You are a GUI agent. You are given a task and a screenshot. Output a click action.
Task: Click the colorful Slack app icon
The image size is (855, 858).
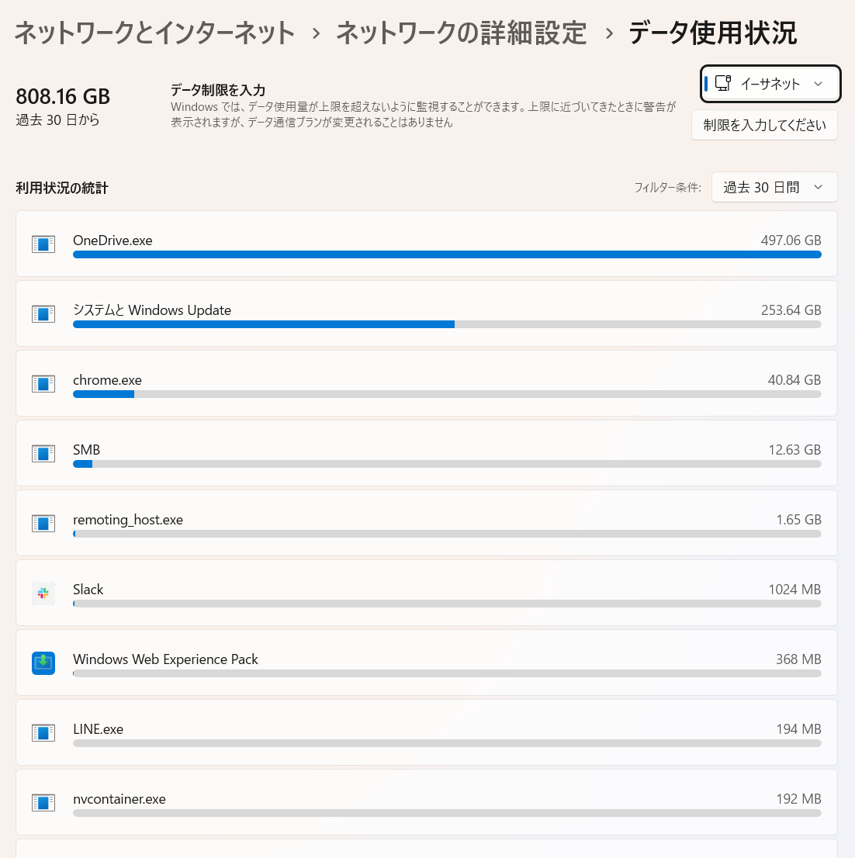click(x=43, y=593)
